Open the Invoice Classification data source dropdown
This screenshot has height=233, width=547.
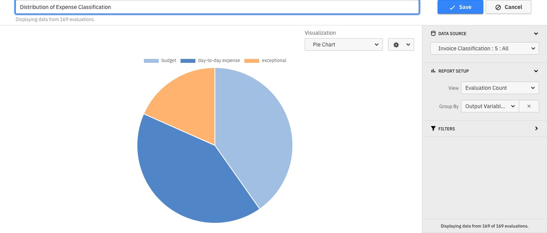click(484, 48)
